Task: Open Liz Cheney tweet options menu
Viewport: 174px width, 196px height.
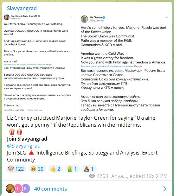Action: [167, 17]
